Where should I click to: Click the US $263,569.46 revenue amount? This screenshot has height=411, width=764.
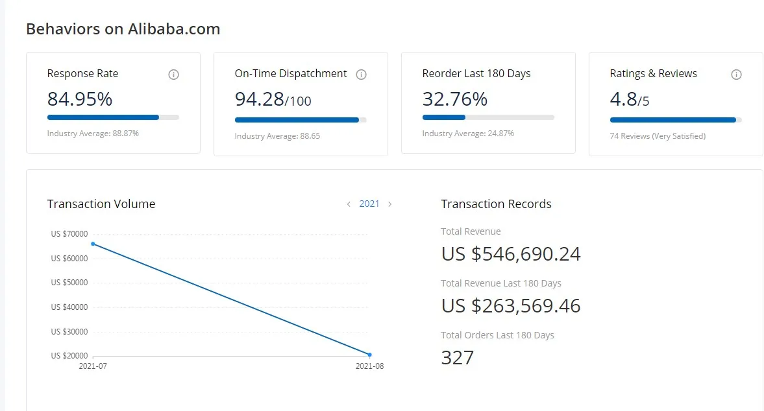pyautogui.click(x=511, y=305)
